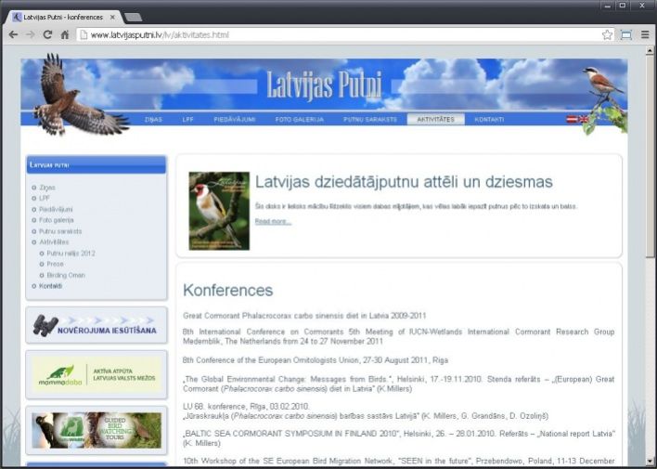
Task: Open the PUTNU SARAKSTS navigation tab
Action: (x=369, y=120)
